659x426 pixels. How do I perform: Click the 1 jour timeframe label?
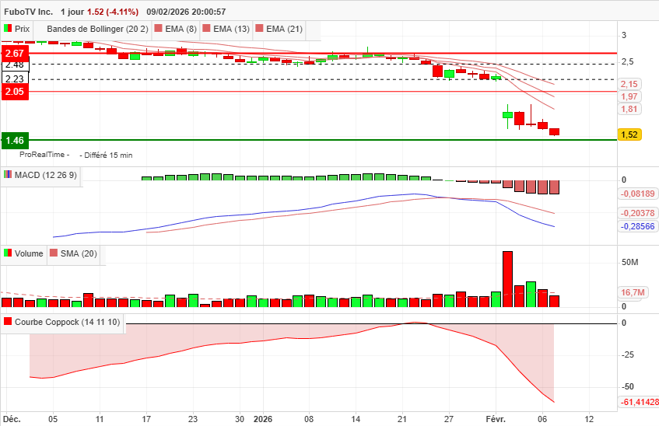[x=72, y=12]
